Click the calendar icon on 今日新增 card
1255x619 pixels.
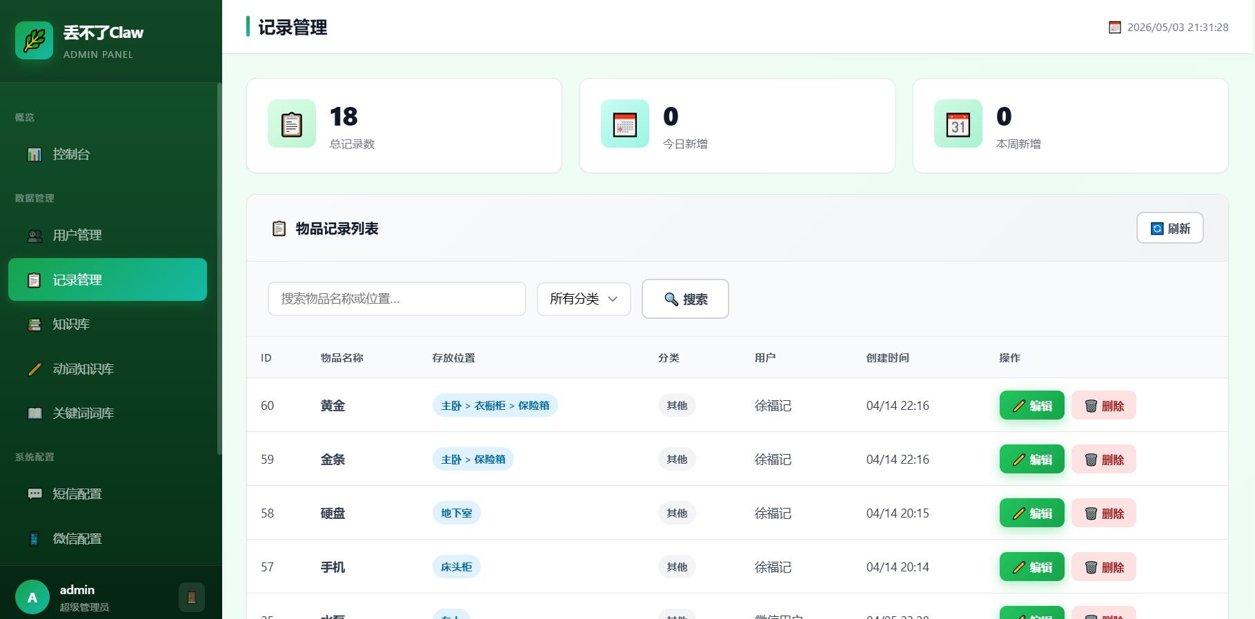click(625, 124)
